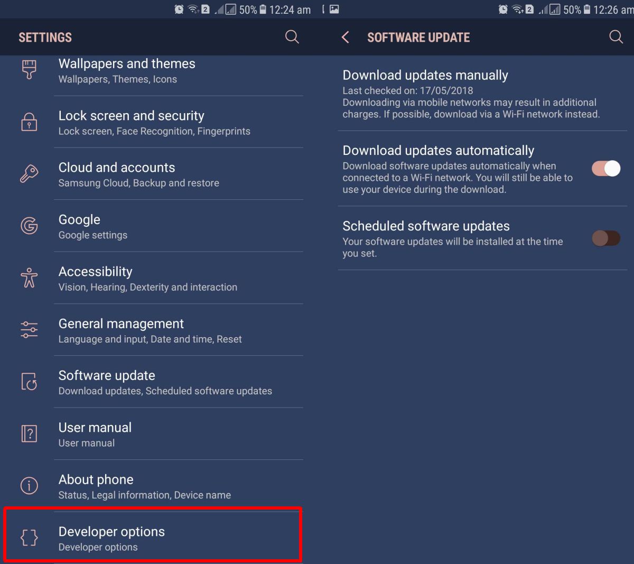
Task: Tap the About phone info icon
Action: 29,486
